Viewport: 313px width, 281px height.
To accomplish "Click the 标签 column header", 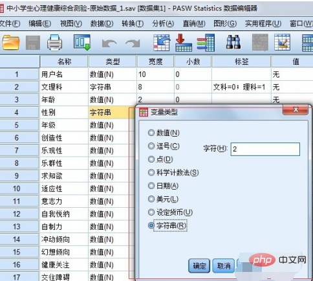I will [241, 62].
